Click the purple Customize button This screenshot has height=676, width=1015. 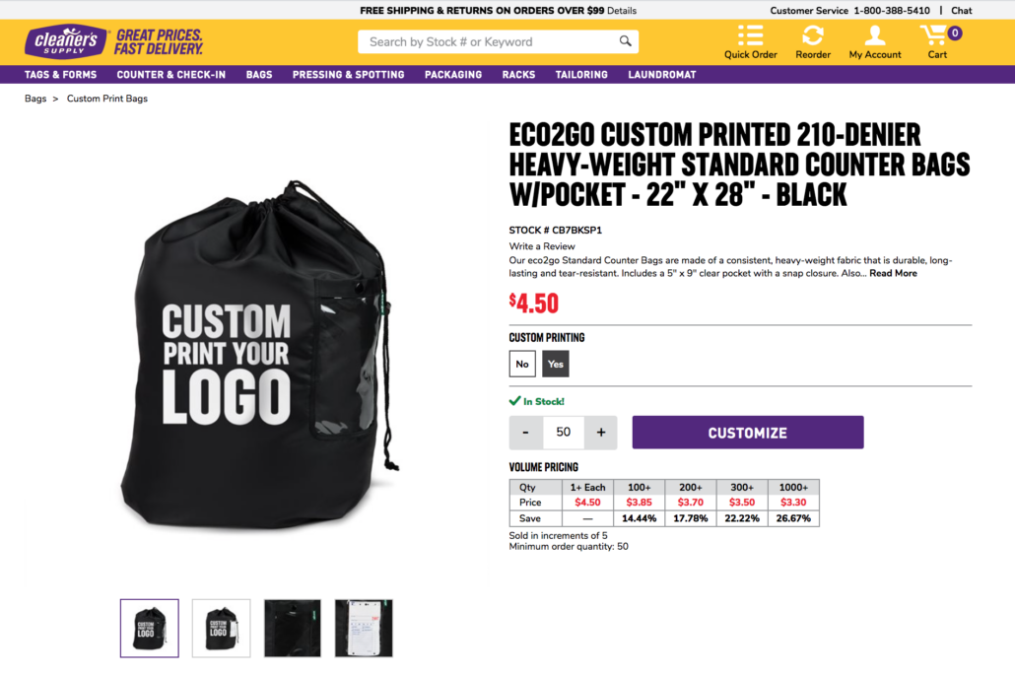point(747,433)
